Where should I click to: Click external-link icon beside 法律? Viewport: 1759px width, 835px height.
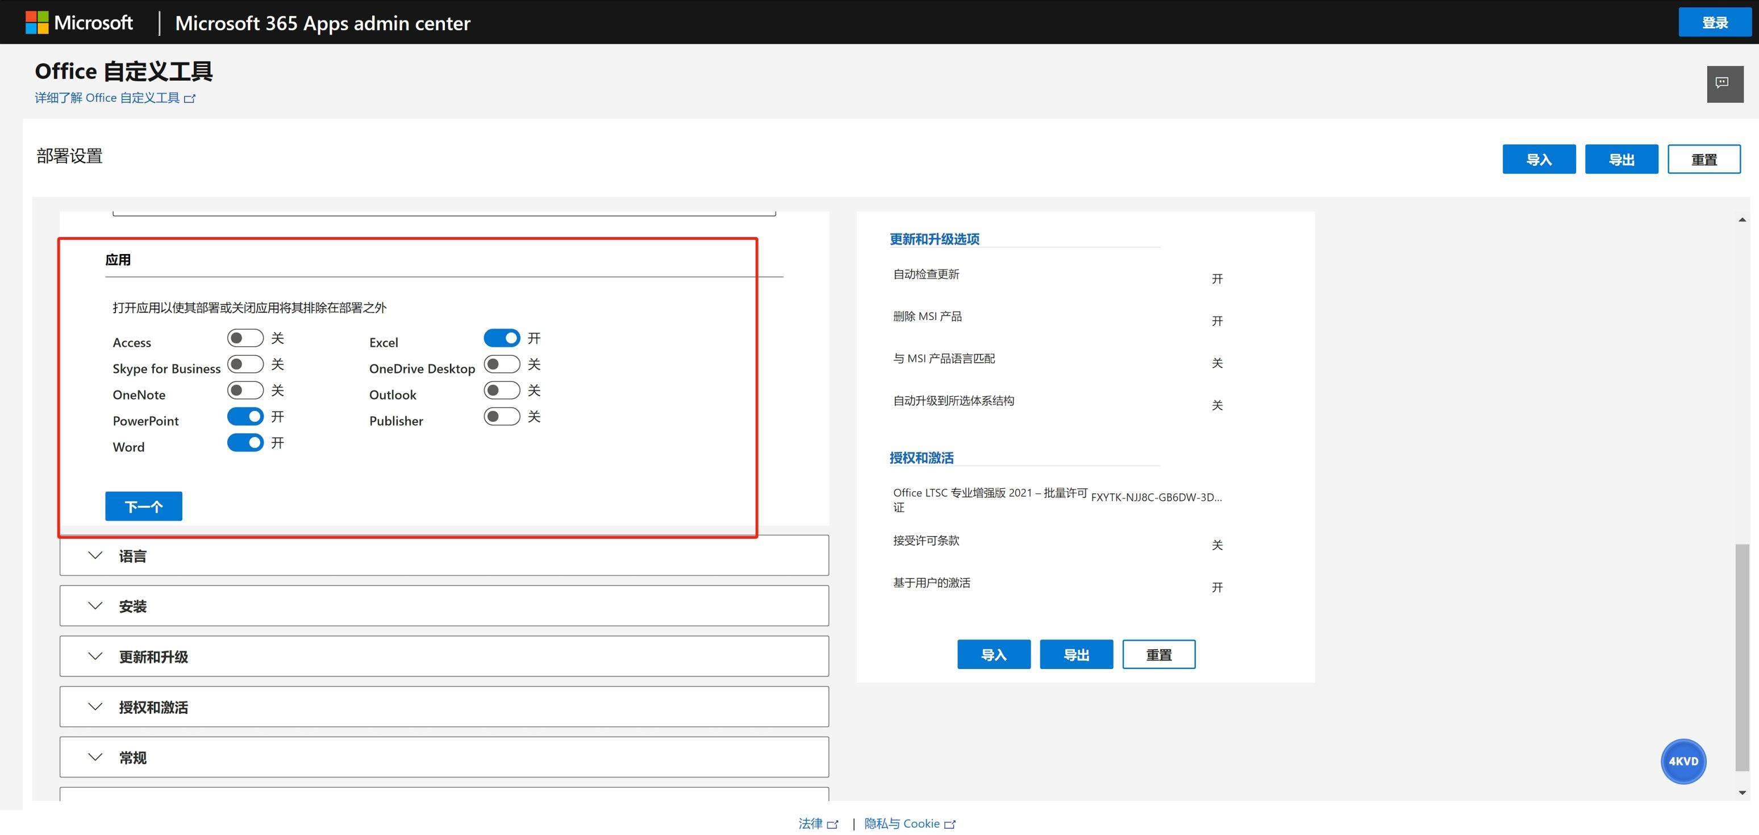pos(832,824)
